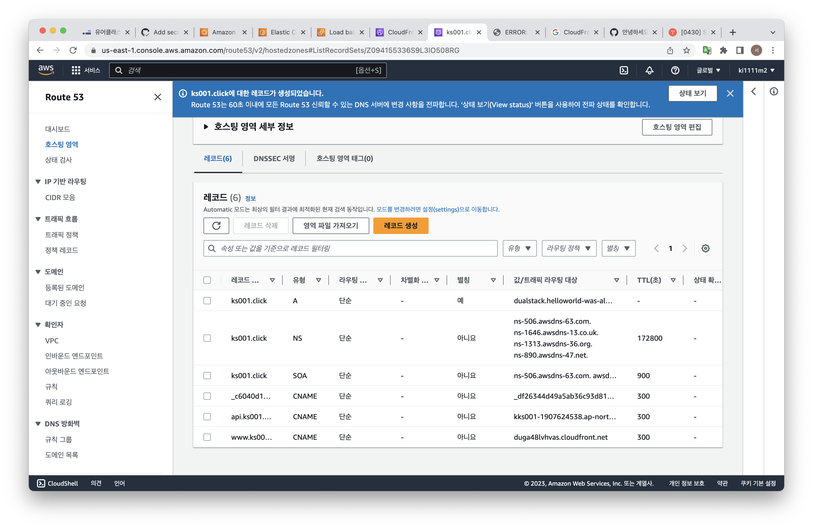Open AWS CloudShell icon in top navigation
This screenshot has width=813, height=529.
point(624,70)
